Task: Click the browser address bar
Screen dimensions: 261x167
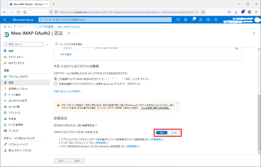Action: 127,12
